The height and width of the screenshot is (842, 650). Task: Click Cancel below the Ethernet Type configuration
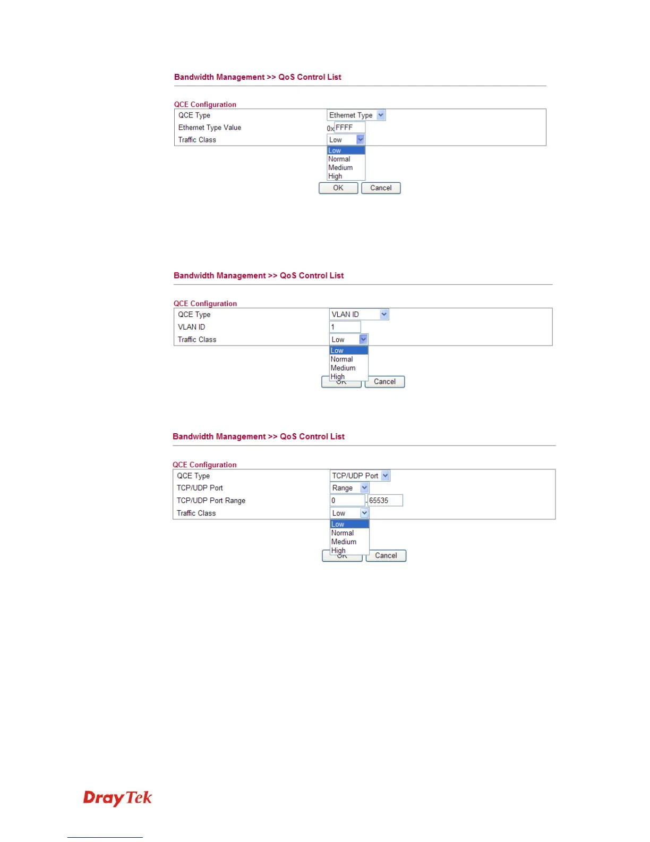pos(381,188)
